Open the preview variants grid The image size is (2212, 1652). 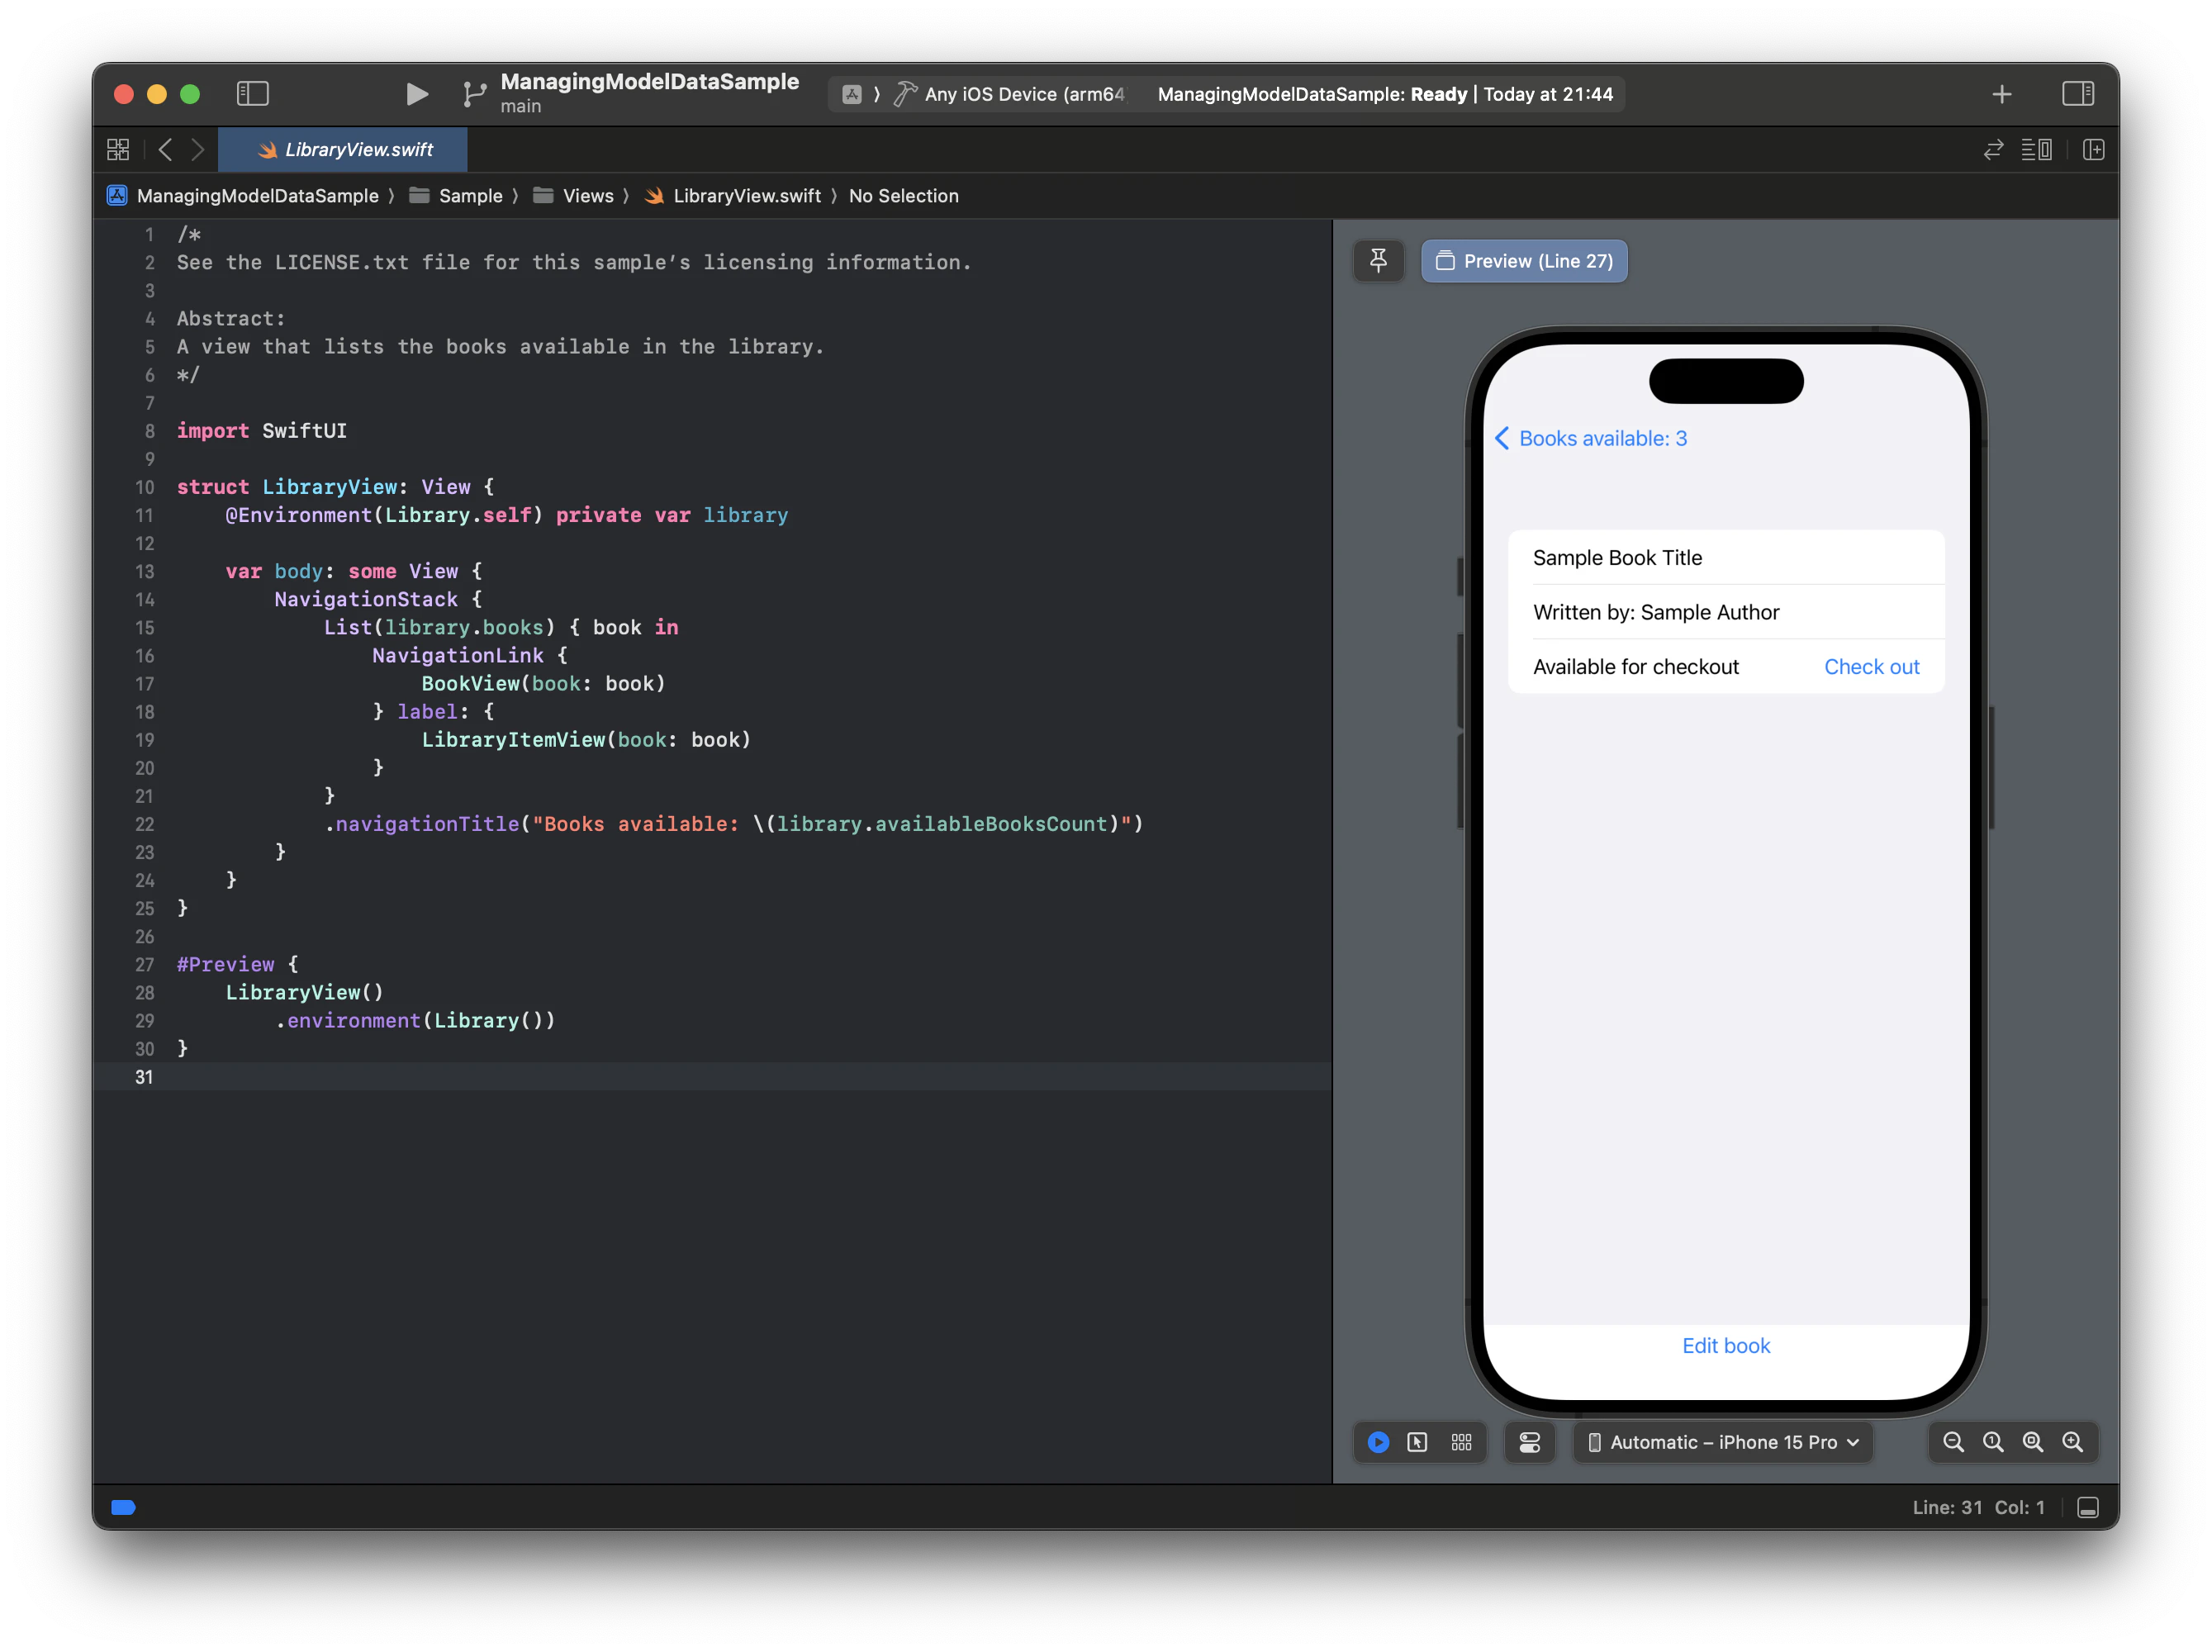click(1461, 1442)
